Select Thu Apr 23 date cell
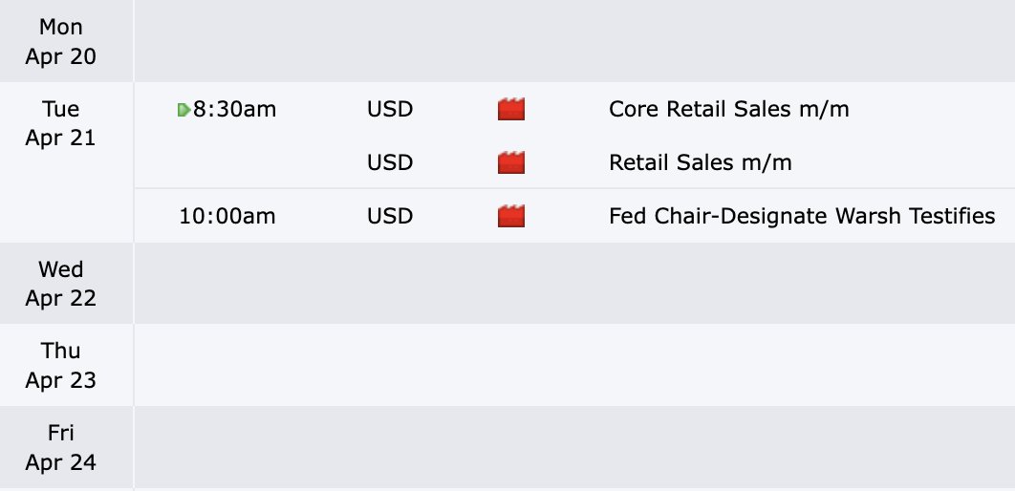The width and height of the screenshot is (1015, 491). tap(61, 365)
